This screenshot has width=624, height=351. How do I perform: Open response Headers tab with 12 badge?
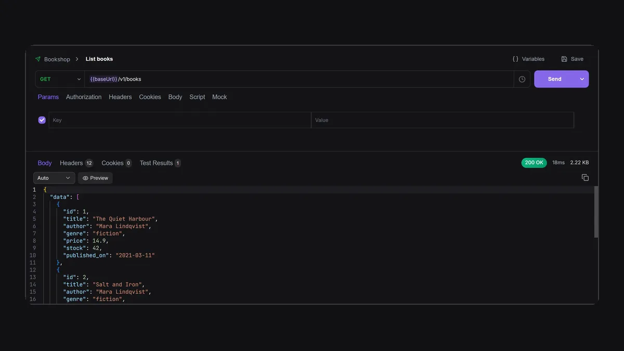point(76,163)
